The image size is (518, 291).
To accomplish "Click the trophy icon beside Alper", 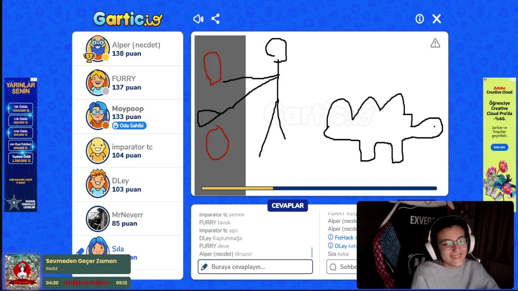I will coord(89,57).
